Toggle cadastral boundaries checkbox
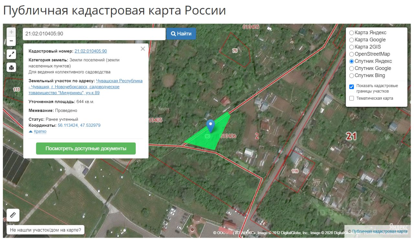The image size is (414, 239). pos(352,87)
